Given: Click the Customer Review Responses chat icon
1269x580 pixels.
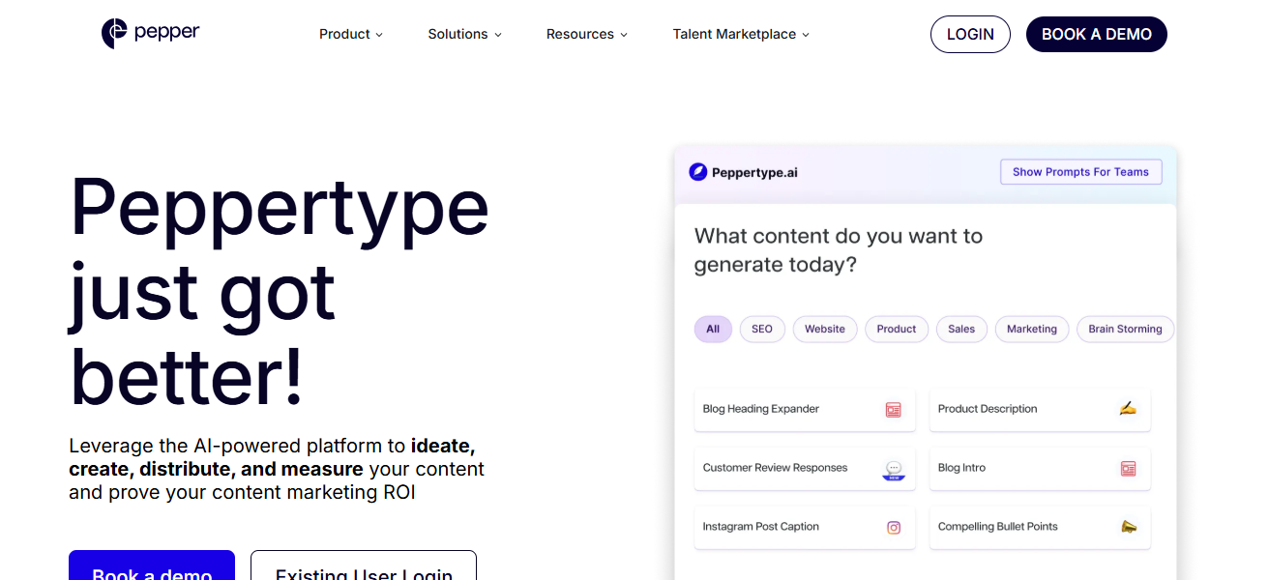Looking at the screenshot, I should (894, 469).
